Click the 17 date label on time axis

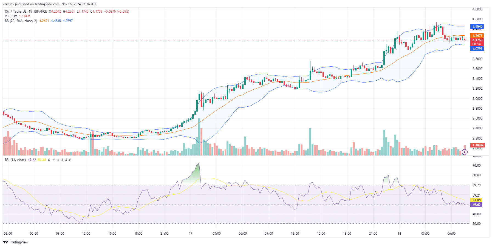[x=191, y=234]
